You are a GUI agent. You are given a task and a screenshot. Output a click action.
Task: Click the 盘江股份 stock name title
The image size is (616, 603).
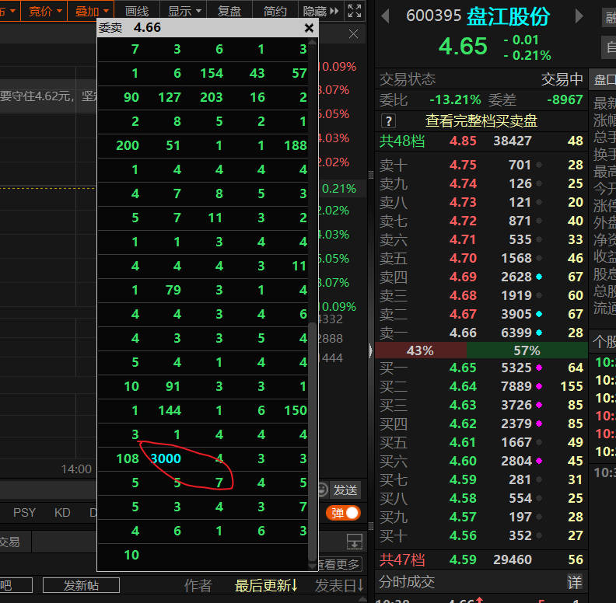pyautogui.click(x=508, y=16)
